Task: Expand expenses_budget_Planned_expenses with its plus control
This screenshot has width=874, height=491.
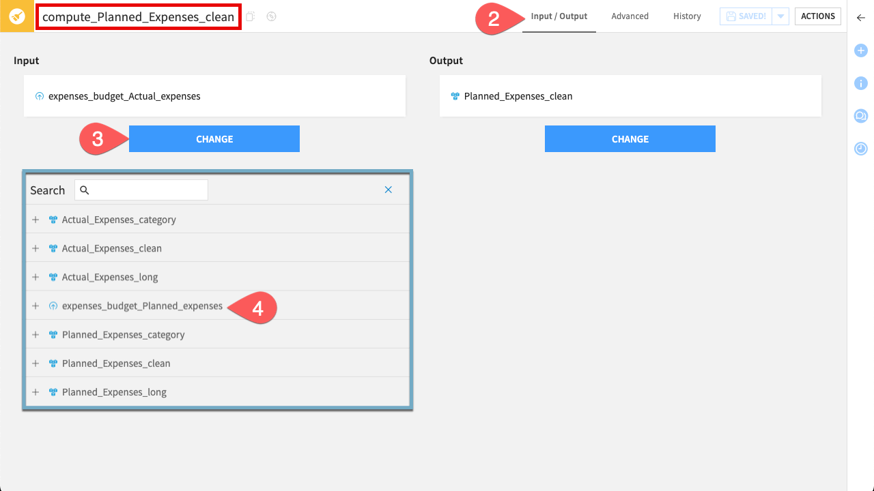Action: coord(36,306)
